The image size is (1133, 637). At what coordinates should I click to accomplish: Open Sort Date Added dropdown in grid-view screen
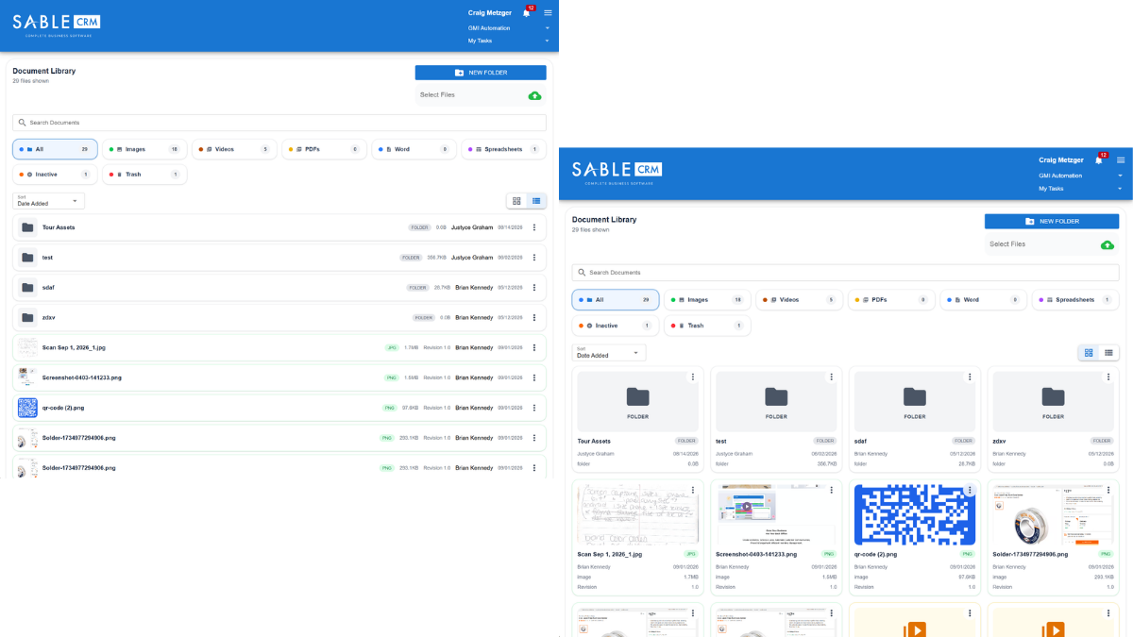pos(609,352)
